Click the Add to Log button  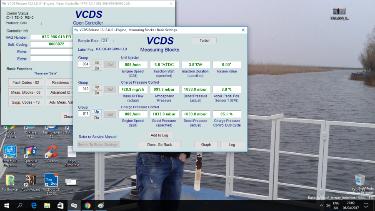point(159,135)
